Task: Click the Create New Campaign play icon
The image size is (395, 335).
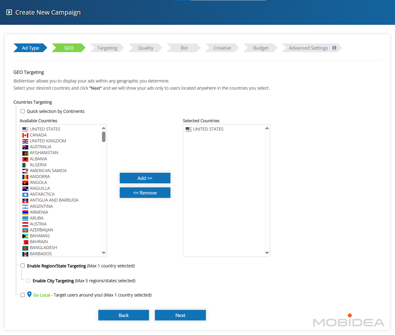Action: (x=9, y=12)
